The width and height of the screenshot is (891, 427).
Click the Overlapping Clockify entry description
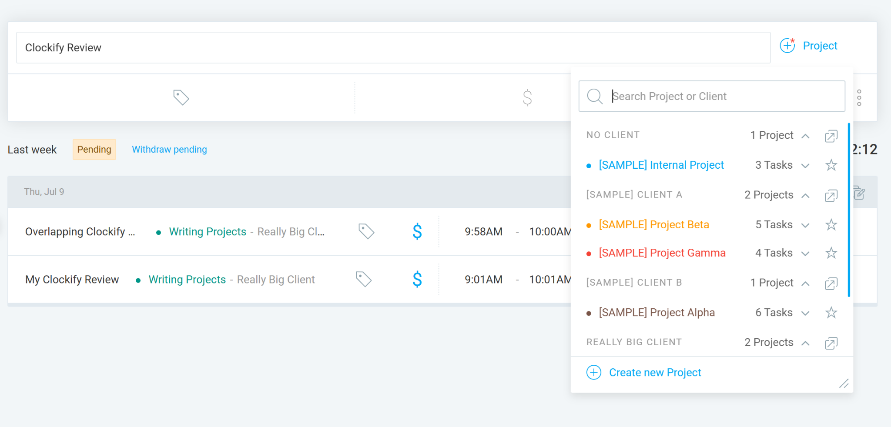pyautogui.click(x=80, y=232)
